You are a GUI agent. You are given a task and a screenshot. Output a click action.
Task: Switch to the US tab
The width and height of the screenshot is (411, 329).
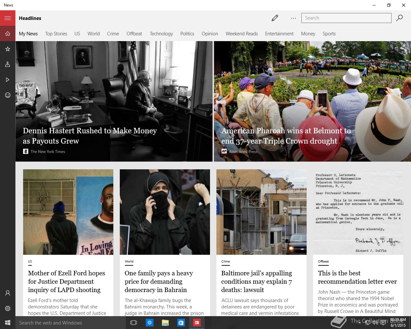tap(77, 33)
